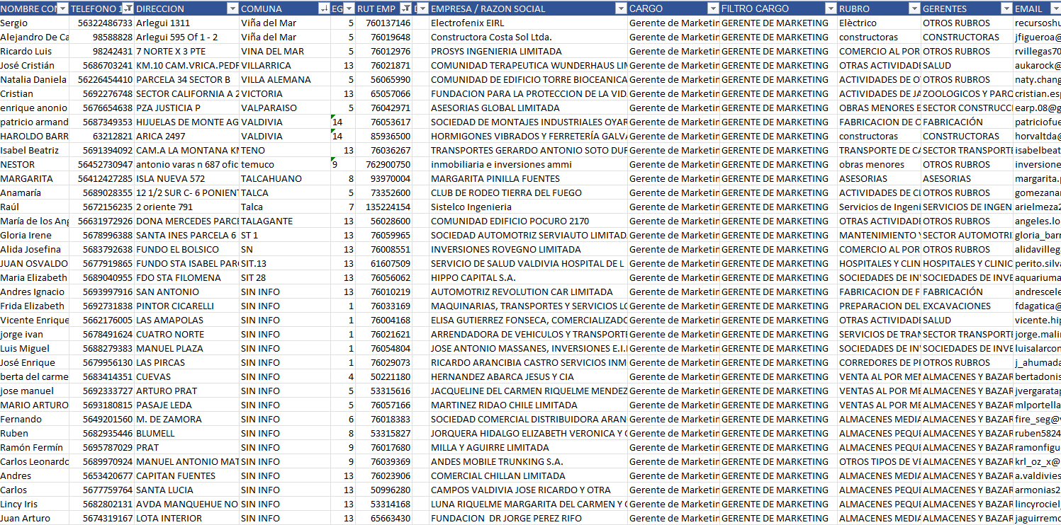Viewport: 1061px width, 525px height.
Task: Select the address cell 'SAN ANTONIO'
Action: point(187,292)
